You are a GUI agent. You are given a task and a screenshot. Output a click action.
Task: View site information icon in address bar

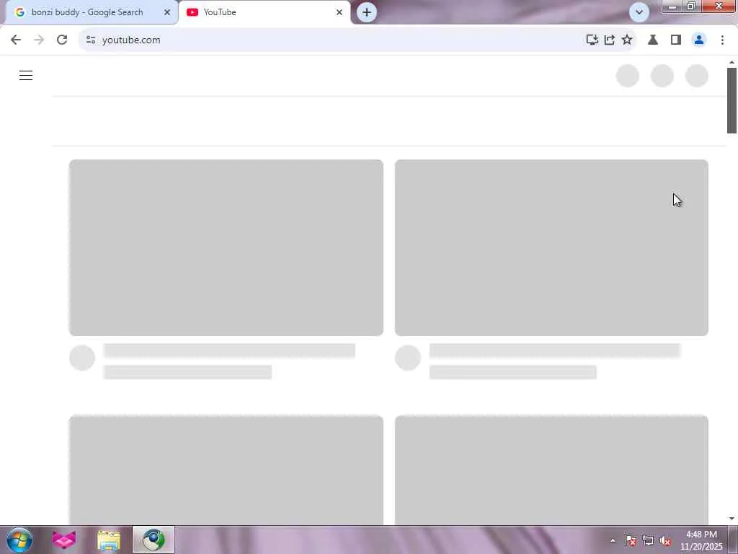click(x=91, y=40)
